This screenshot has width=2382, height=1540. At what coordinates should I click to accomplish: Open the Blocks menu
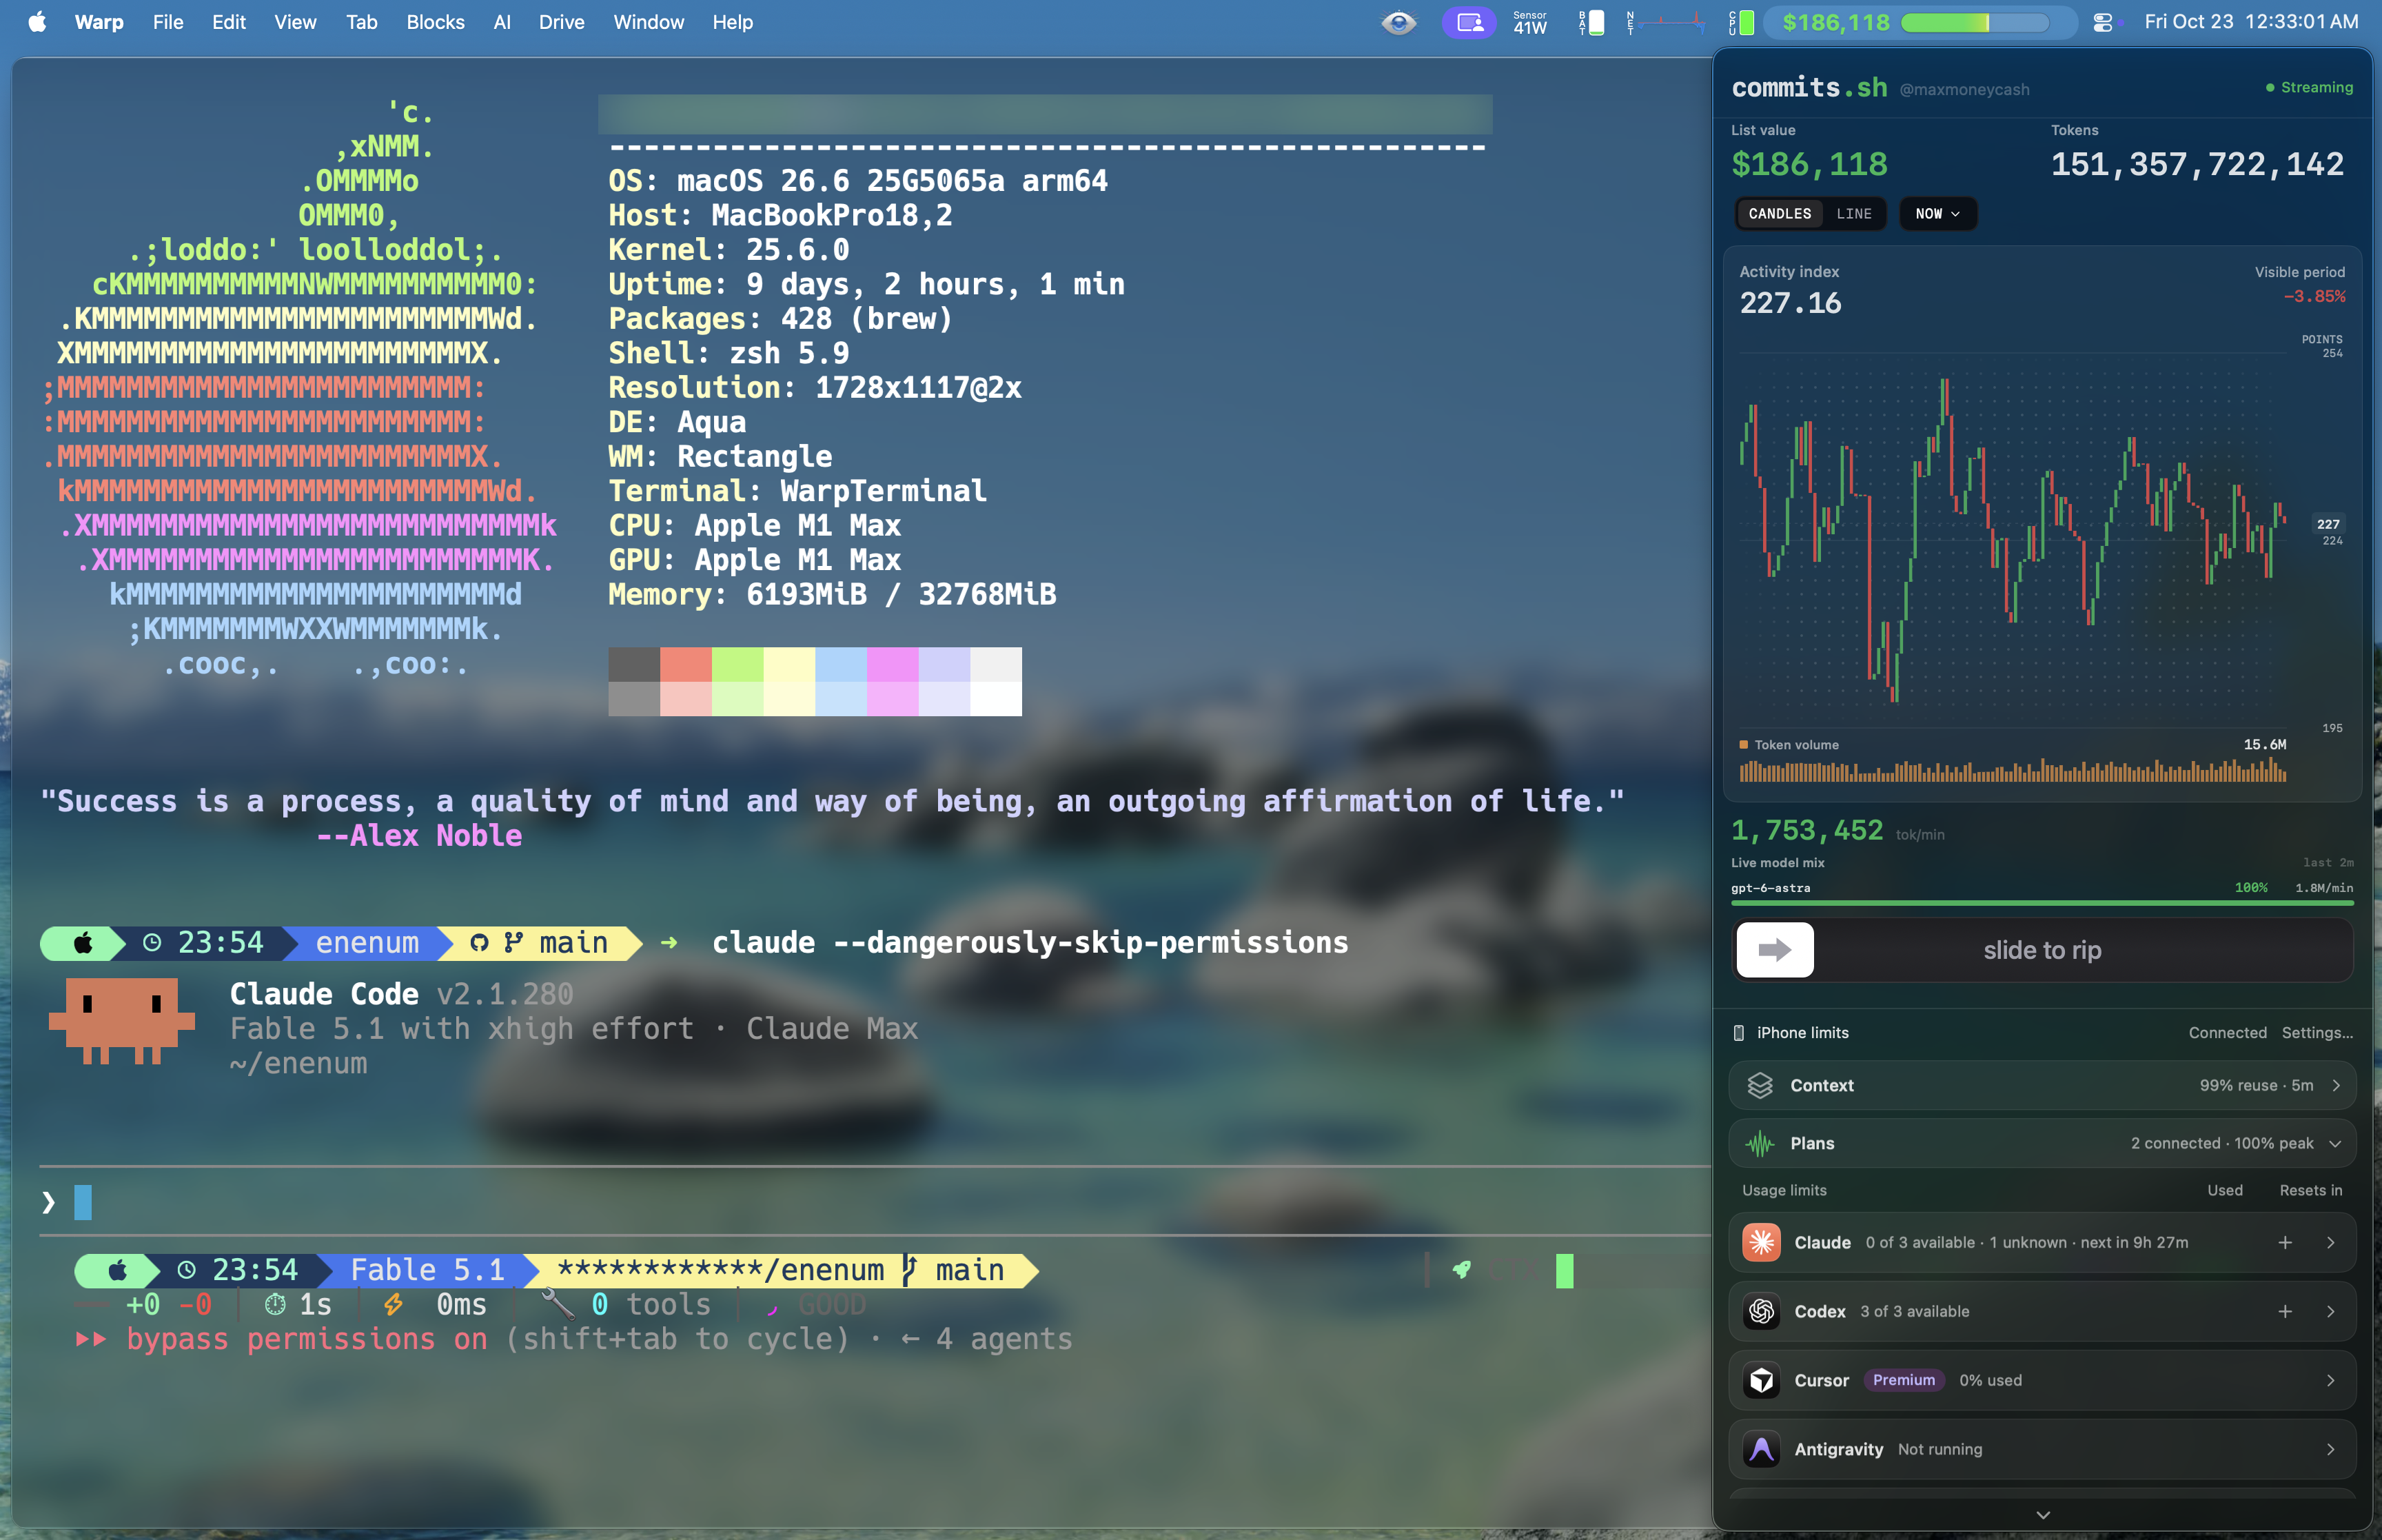[435, 22]
